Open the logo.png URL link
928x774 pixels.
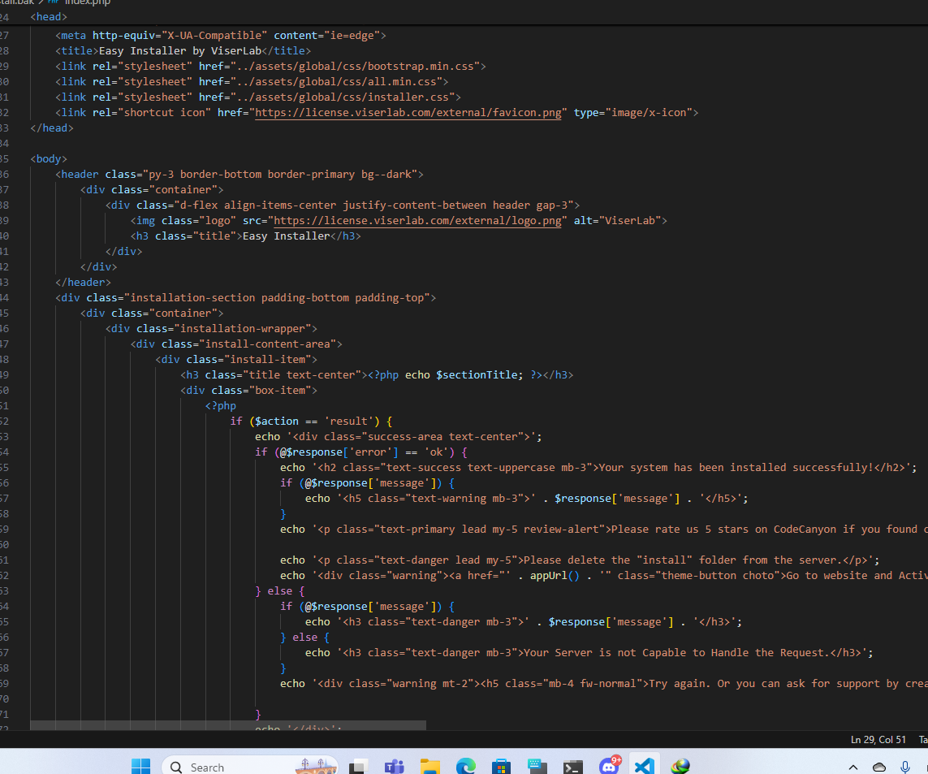[x=417, y=220]
